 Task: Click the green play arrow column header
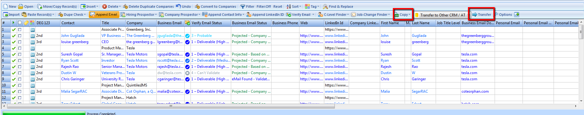(x=13, y=23)
